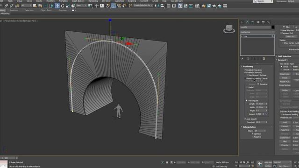Open the Modifiers menu

point(50,1)
